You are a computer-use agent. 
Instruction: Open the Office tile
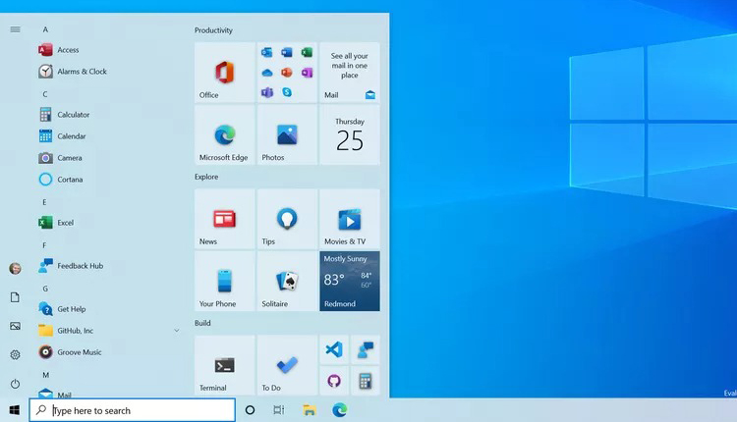(225, 73)
